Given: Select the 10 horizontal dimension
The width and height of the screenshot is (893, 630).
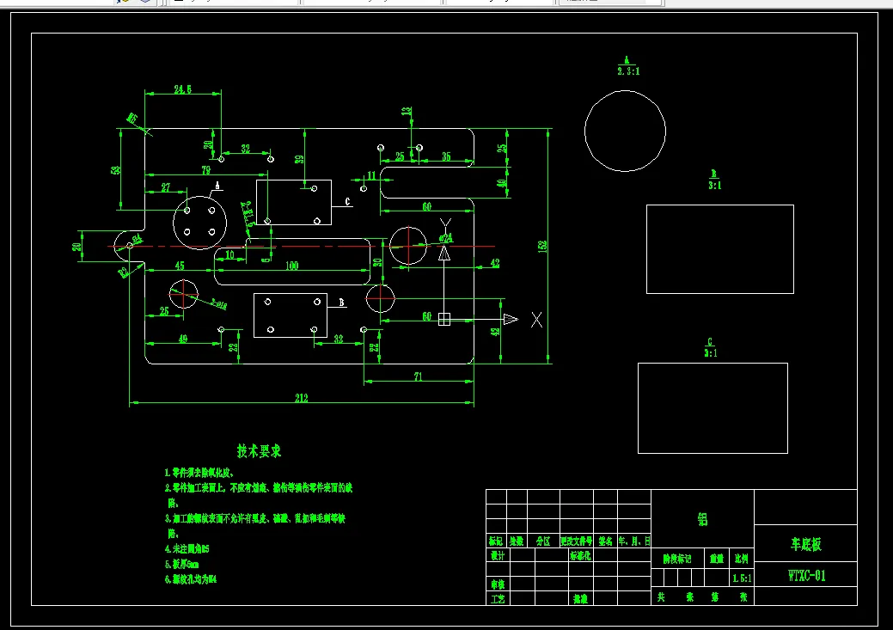Looking at the screenshot, I should 229,254.
